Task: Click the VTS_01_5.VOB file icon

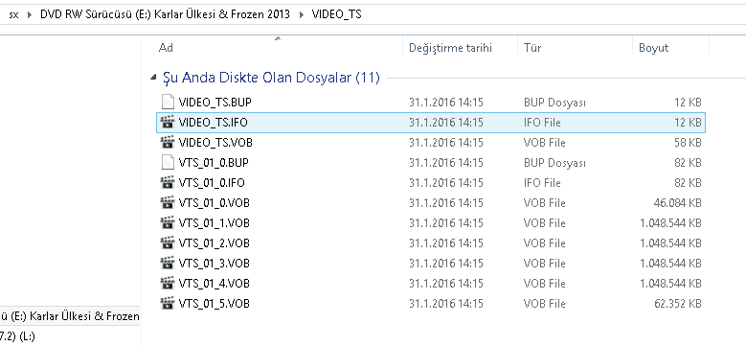Action: click(x=168, y=303)
